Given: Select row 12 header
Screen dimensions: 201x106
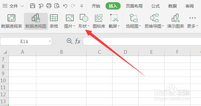Looking at the screenshot, I should [4, 95].
